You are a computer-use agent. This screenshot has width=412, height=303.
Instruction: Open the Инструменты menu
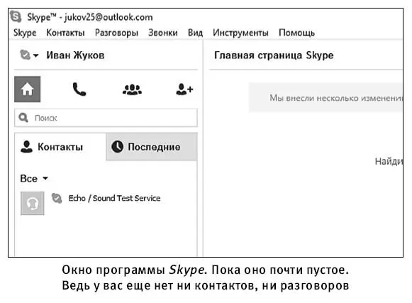coord(240,33)
